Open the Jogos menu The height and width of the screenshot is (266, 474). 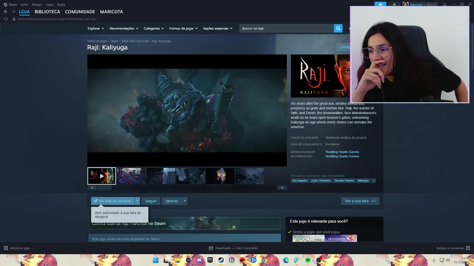point(50,4)
